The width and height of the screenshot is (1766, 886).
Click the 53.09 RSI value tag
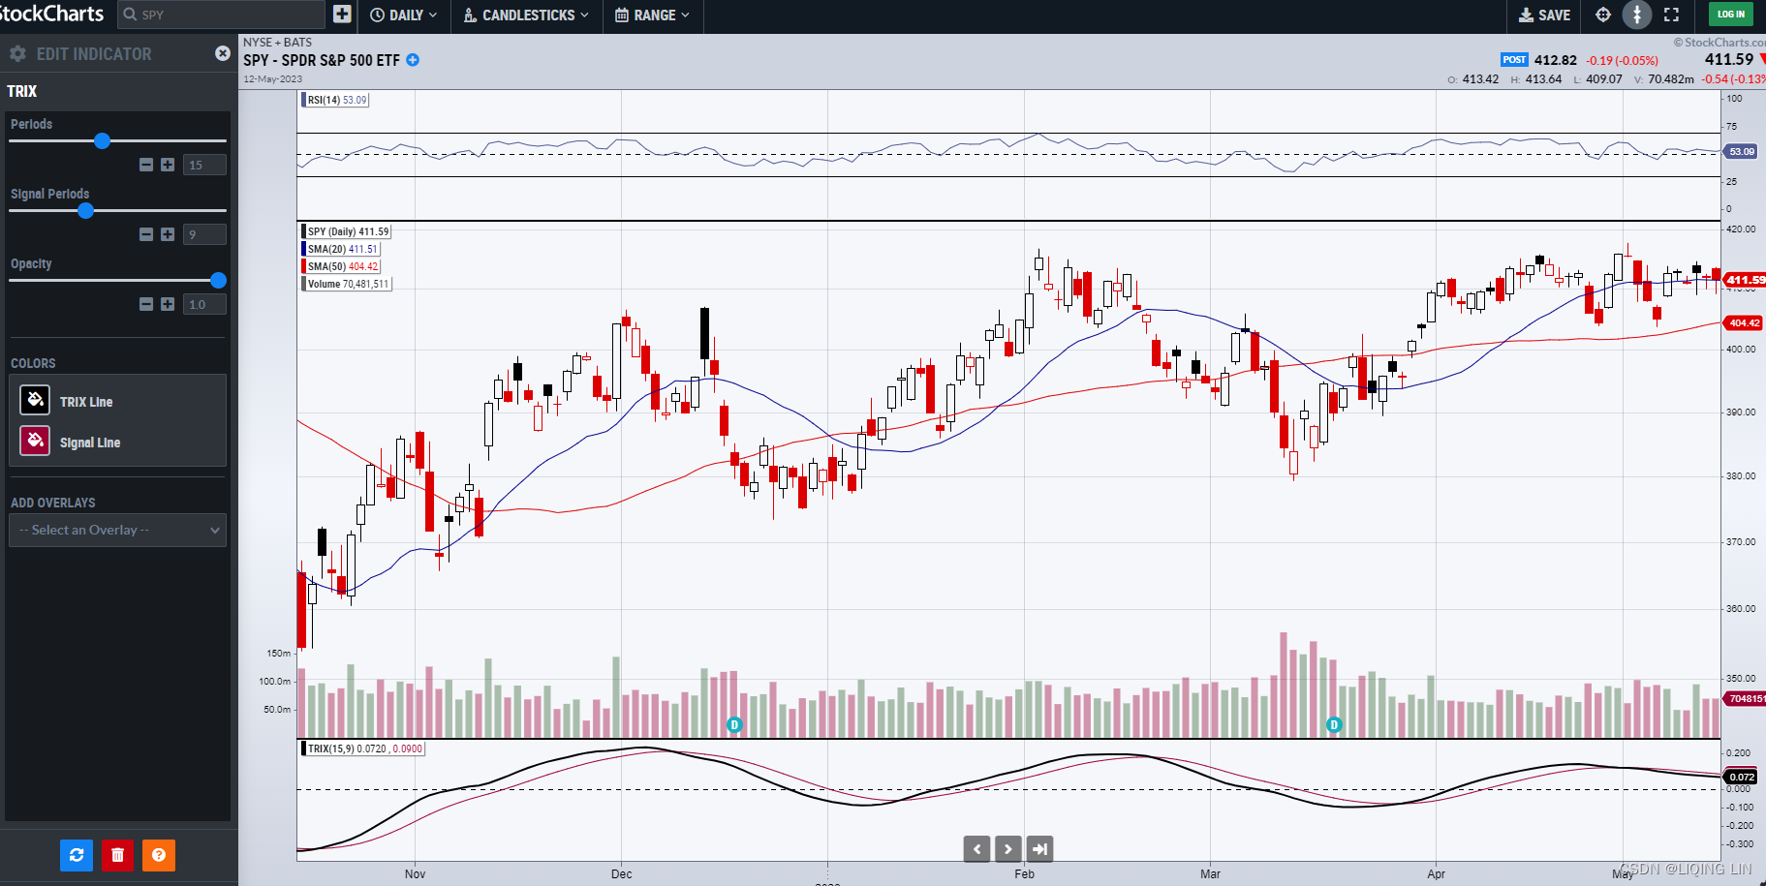(1741, 151)
